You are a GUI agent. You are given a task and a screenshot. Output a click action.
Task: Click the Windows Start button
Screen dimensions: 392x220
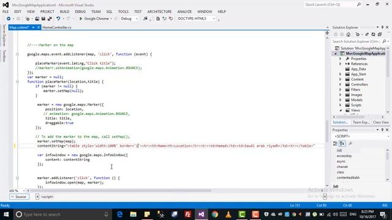[x=6, y=215]
